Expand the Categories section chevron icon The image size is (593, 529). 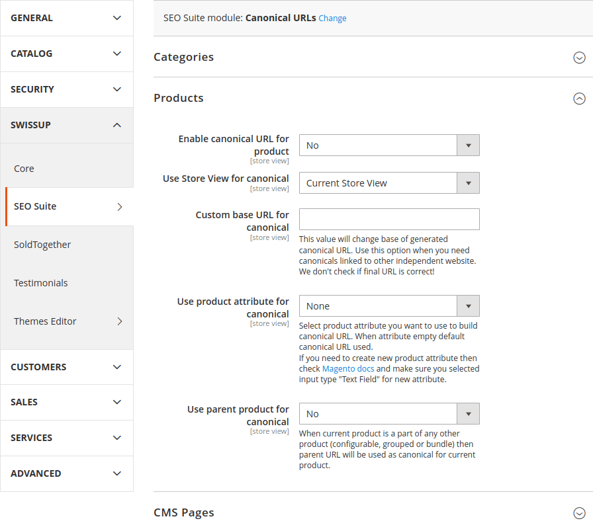click(x=579, y=58)
